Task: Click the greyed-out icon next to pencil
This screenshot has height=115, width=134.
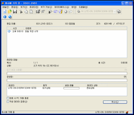Action: click(43, 12)
